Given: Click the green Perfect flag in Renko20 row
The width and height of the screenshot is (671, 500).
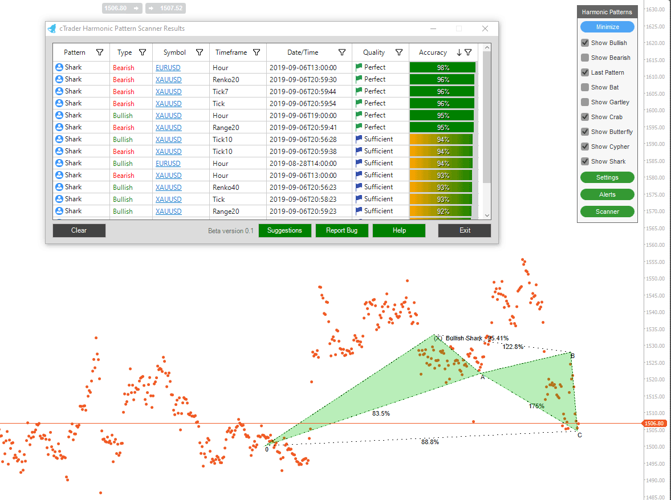Looking at the screenshot, I should pyautogui.click(x=359, y=79).
